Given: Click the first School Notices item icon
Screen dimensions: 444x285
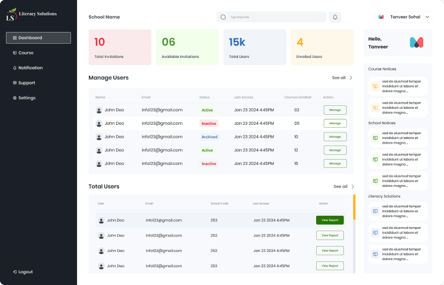Looking at the screenshot, I should (374, 138).
